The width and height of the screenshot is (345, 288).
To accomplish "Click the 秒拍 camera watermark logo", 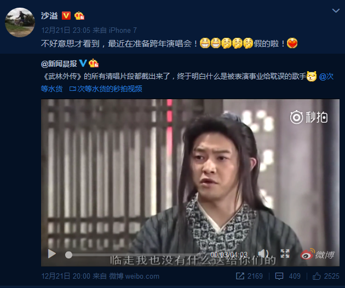I will (x=309, y=117).
